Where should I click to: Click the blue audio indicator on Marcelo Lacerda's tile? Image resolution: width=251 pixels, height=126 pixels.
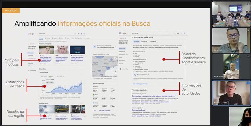[248, 83]
